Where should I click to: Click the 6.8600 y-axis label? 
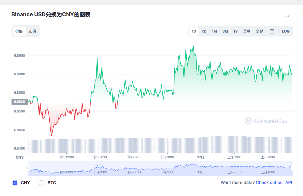click(x=19, y=74)
